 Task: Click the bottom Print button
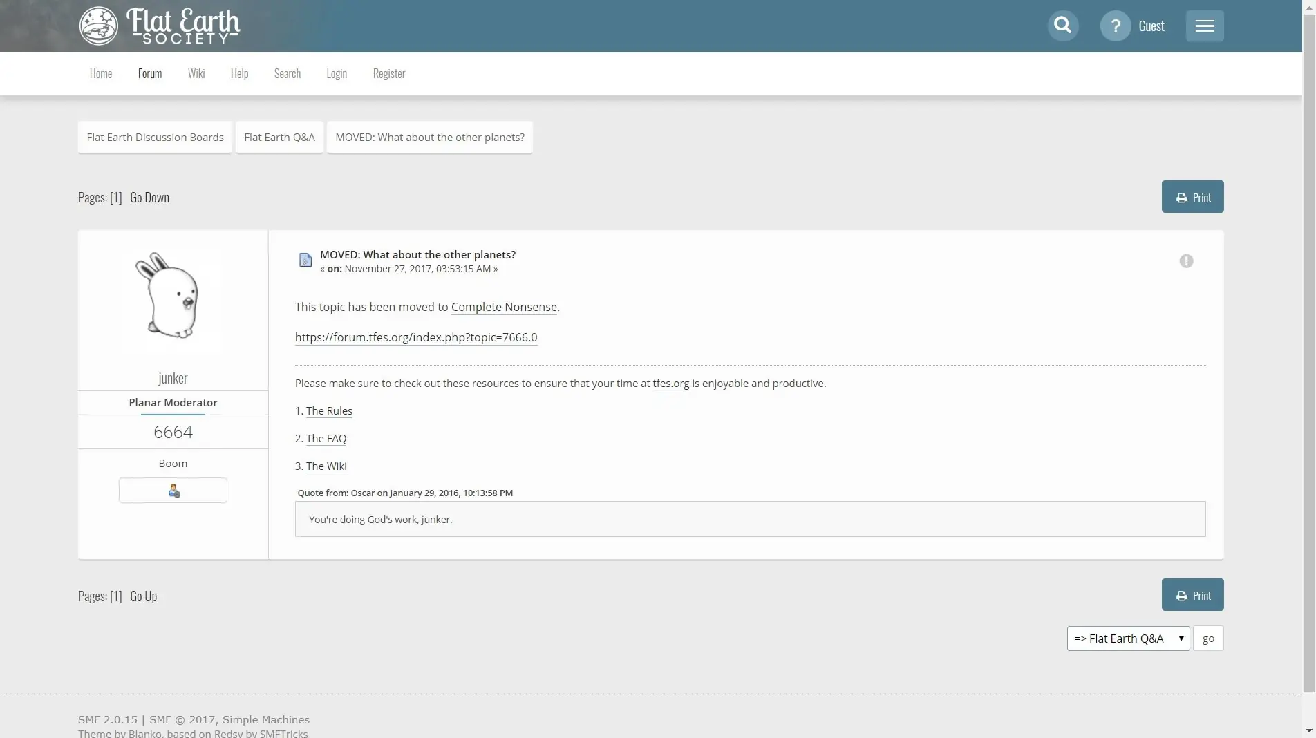tap(1192, 595)
